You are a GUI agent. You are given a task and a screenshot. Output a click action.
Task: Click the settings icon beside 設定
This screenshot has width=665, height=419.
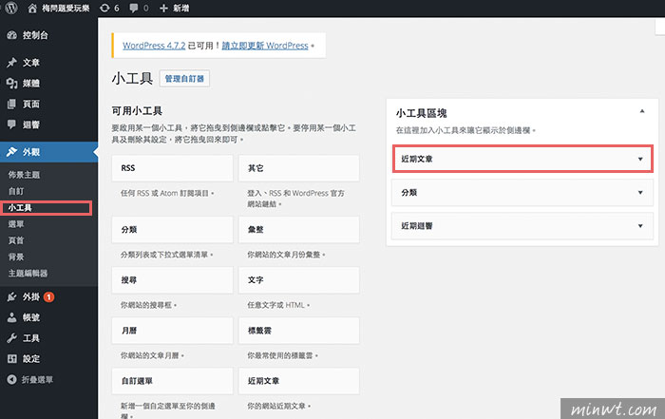(x=11, y=359)
